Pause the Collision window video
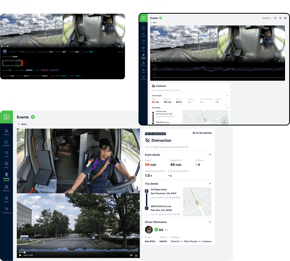Viewport: 290px width, 261px height. [152, 61]
